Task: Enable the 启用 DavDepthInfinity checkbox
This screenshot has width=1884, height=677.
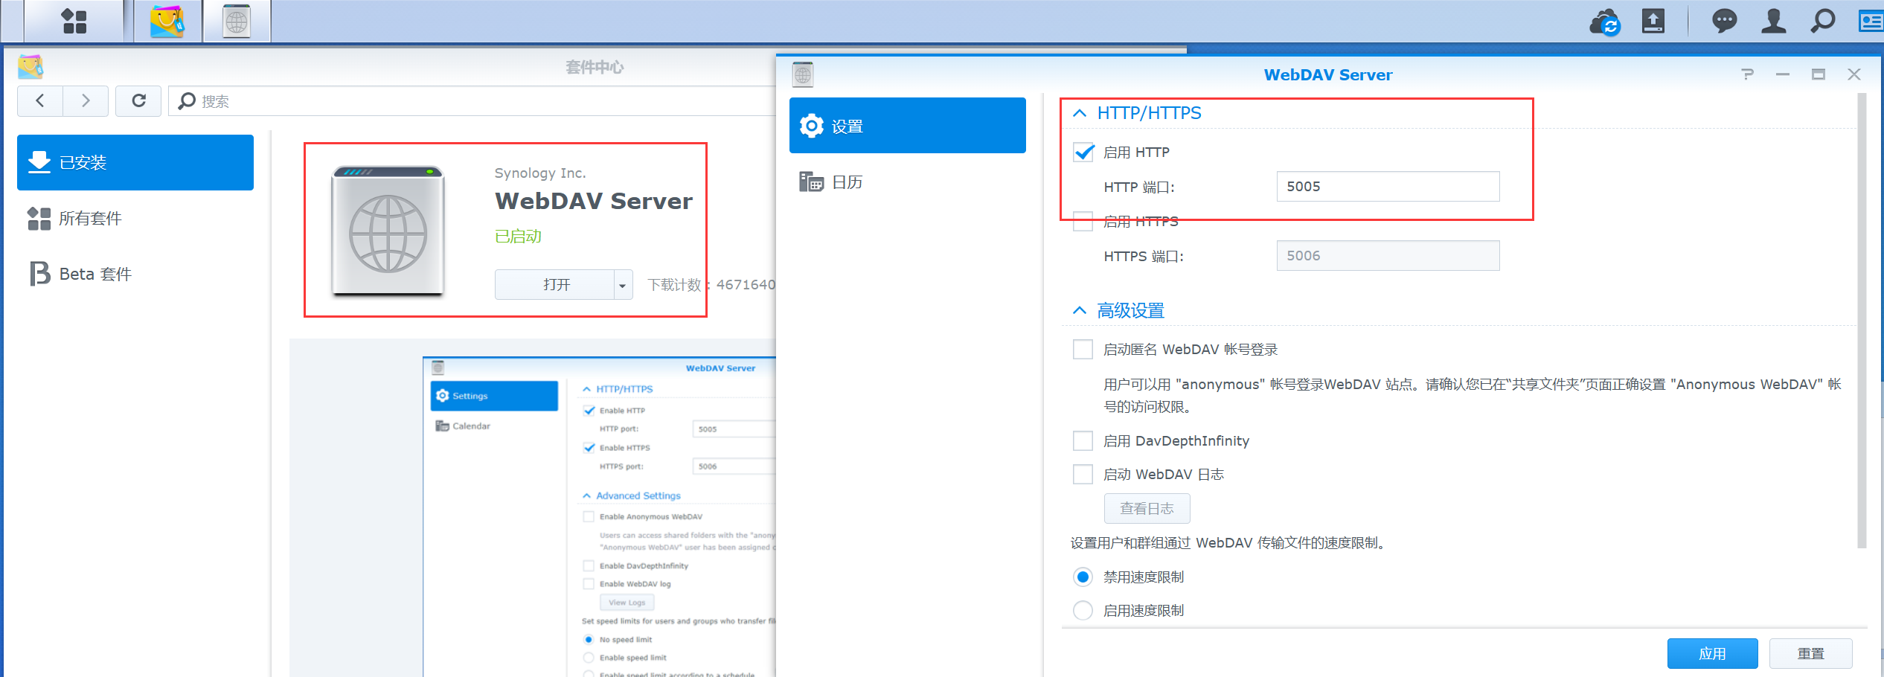Action: [x=1083, y=441]
